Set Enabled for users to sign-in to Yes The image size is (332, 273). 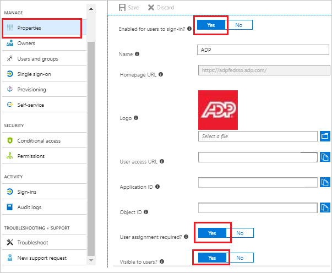click(x=211, y=25)
